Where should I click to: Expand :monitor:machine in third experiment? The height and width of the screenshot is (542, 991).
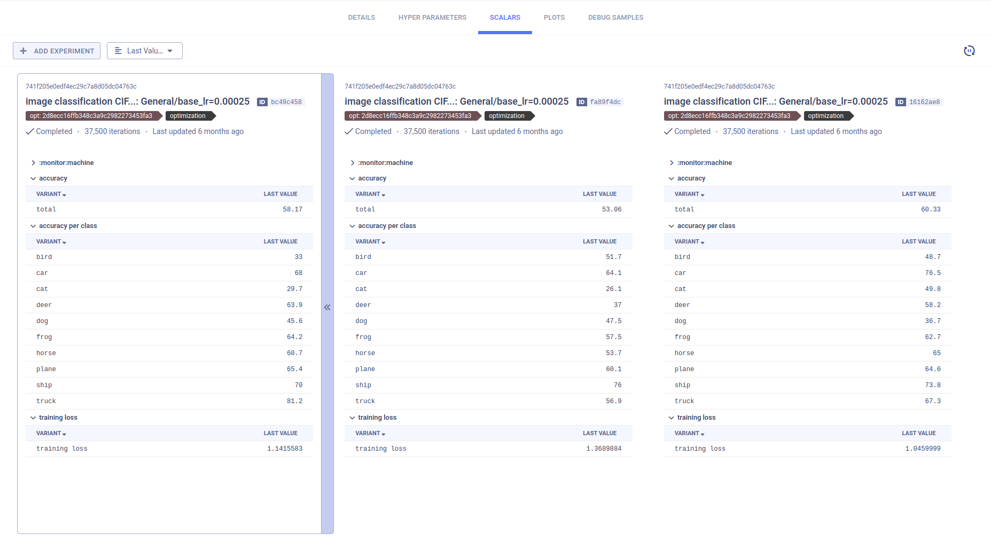672,163
